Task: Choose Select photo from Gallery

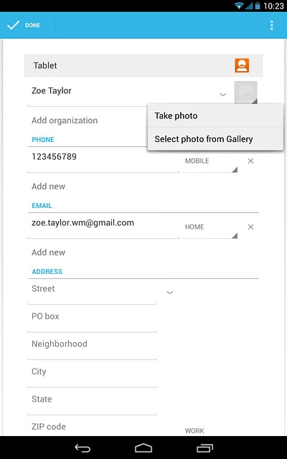Action: tap(215, 139)
